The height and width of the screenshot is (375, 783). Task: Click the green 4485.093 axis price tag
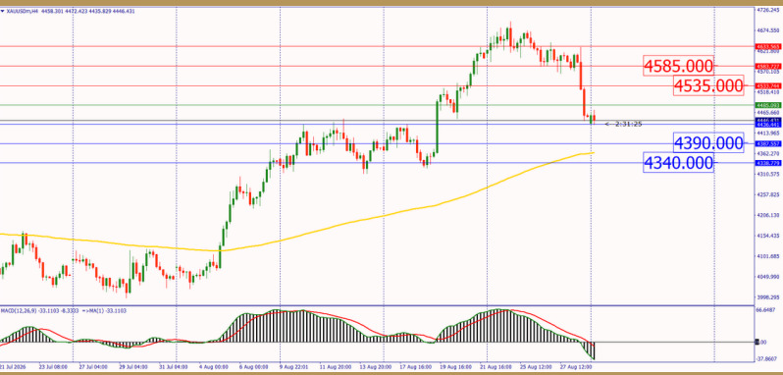[x=768, y=105]
